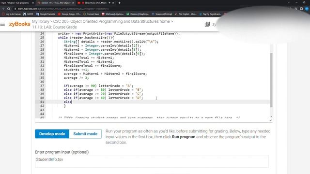This screenshot has width=310, height=174.
Task: Click the program input box with StudentInfo.tsv
Action: [152, 161]
